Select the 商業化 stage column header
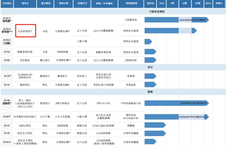This screenshot has width=226, height=148. pyautogui.click(x=219, y=4)
